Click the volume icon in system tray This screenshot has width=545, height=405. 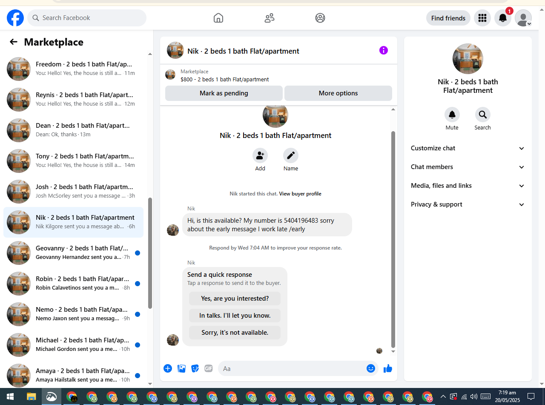coord(474,396)
